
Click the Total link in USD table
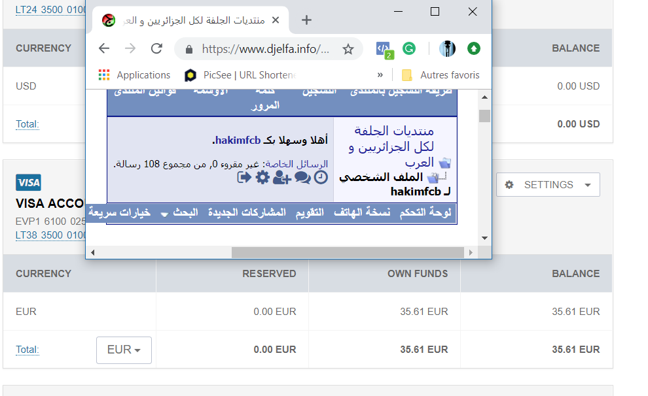pos(27,124)
